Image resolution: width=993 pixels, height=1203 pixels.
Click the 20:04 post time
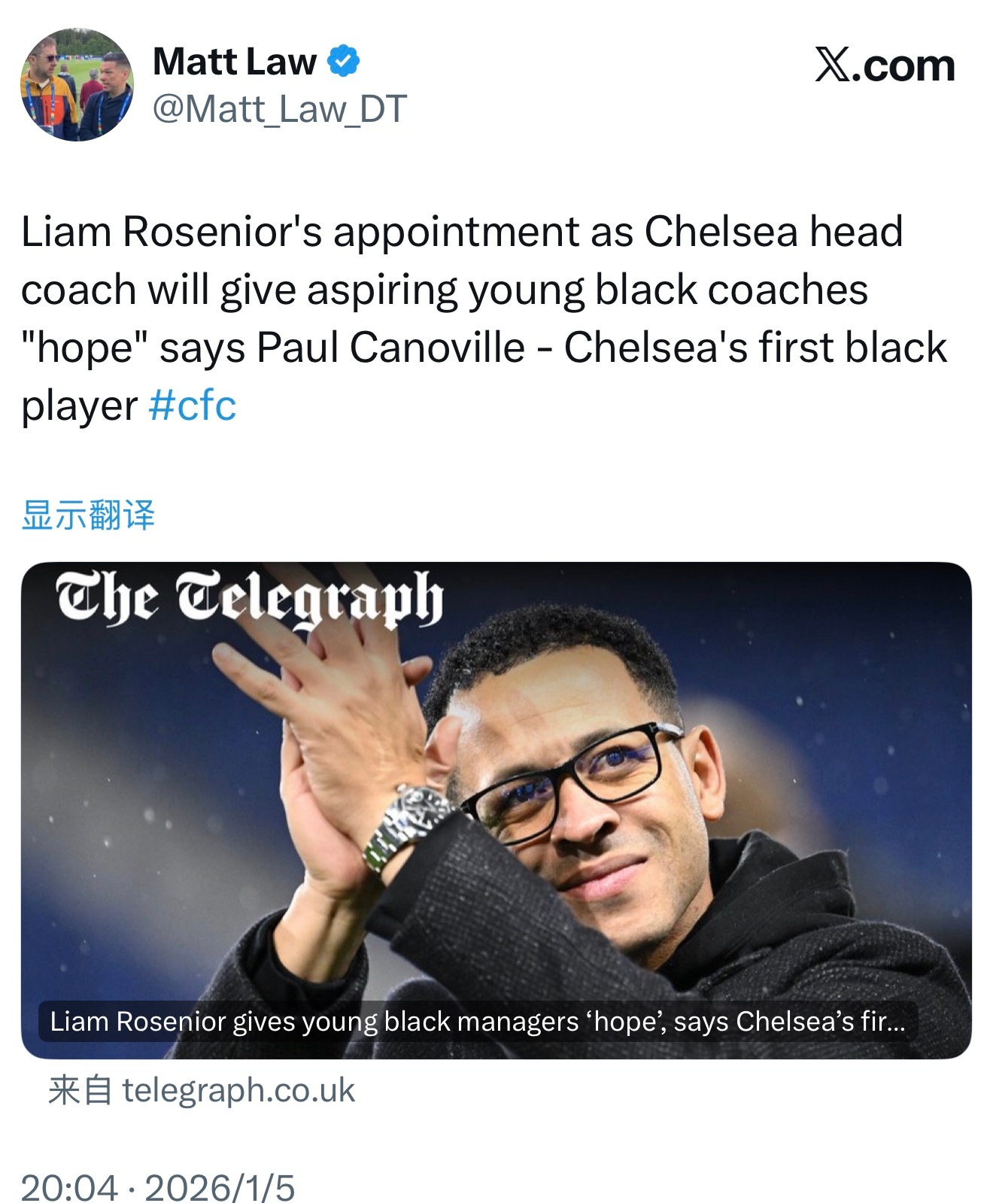click(69, 1188)
